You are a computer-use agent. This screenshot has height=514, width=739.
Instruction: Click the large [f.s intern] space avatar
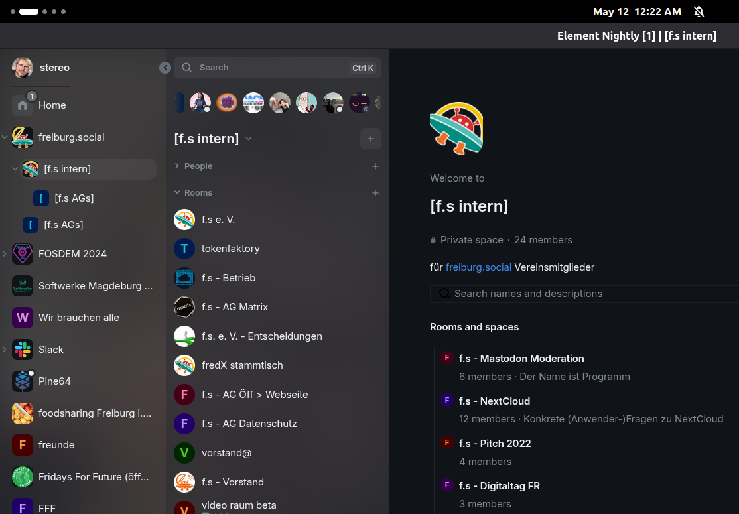[456, 129]
